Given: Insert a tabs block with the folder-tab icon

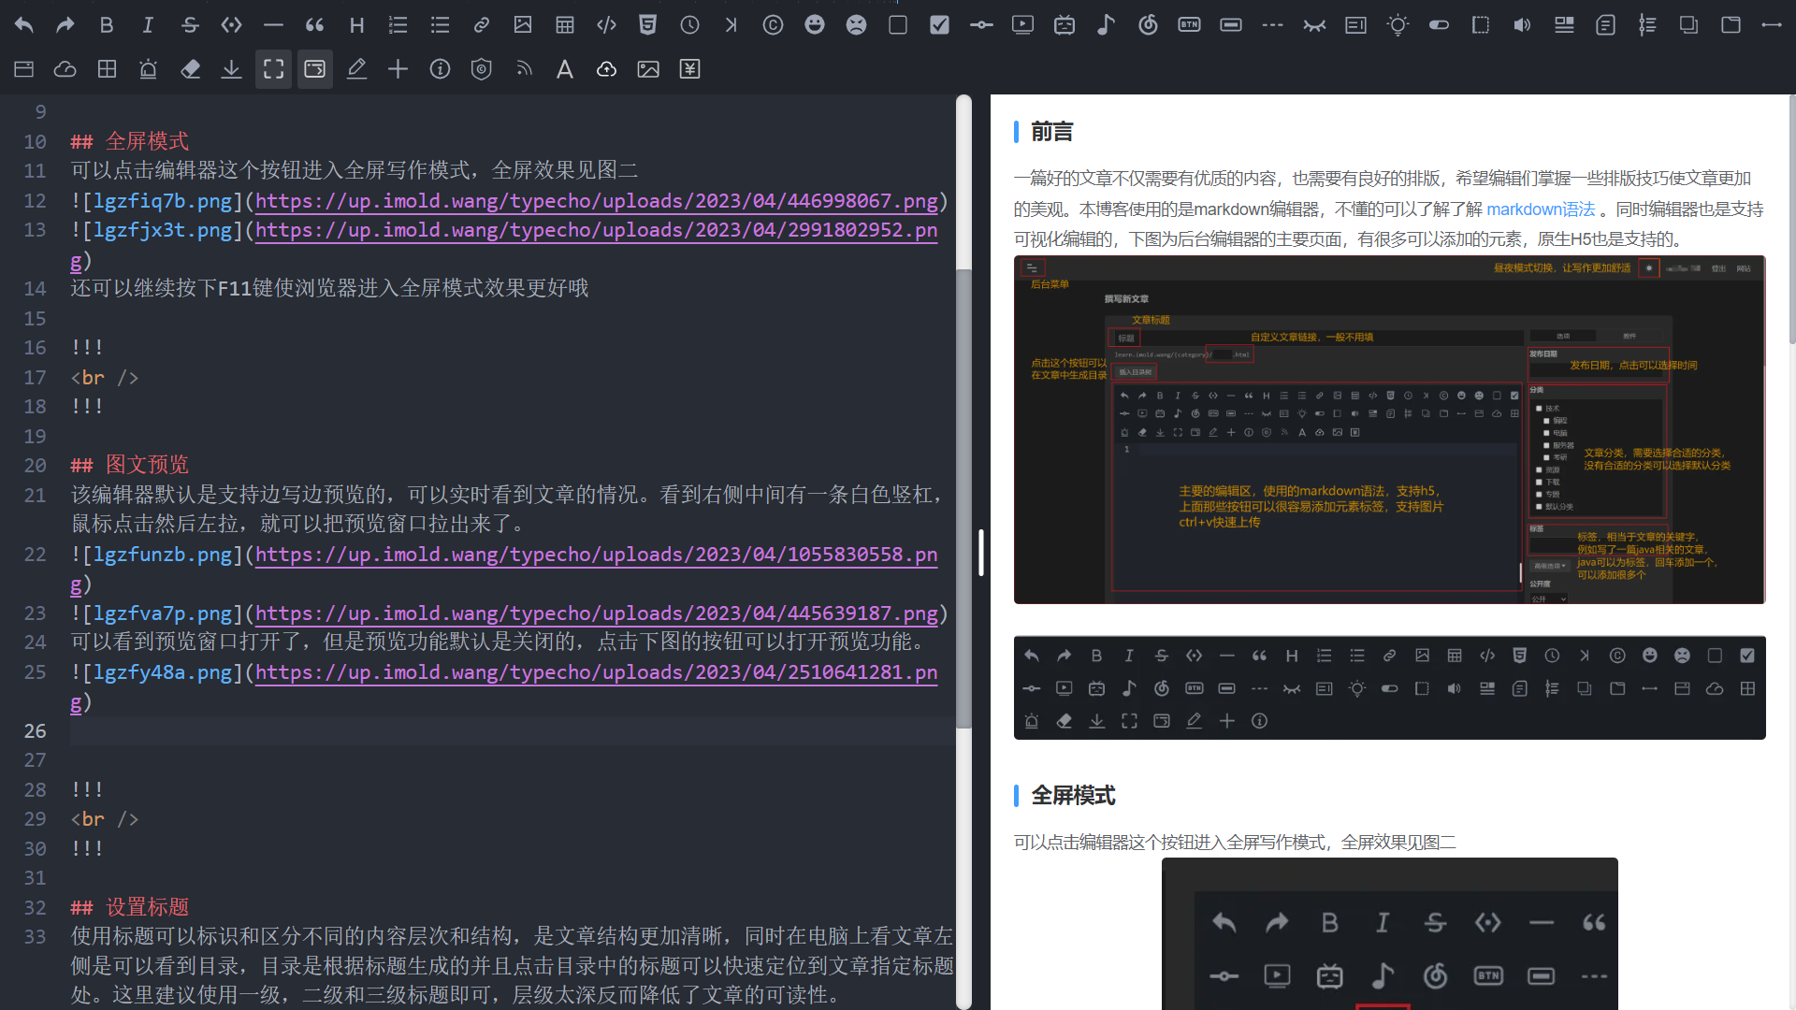Looking at the screenshot, I should pyautogui.click(x=1731, y=25).
